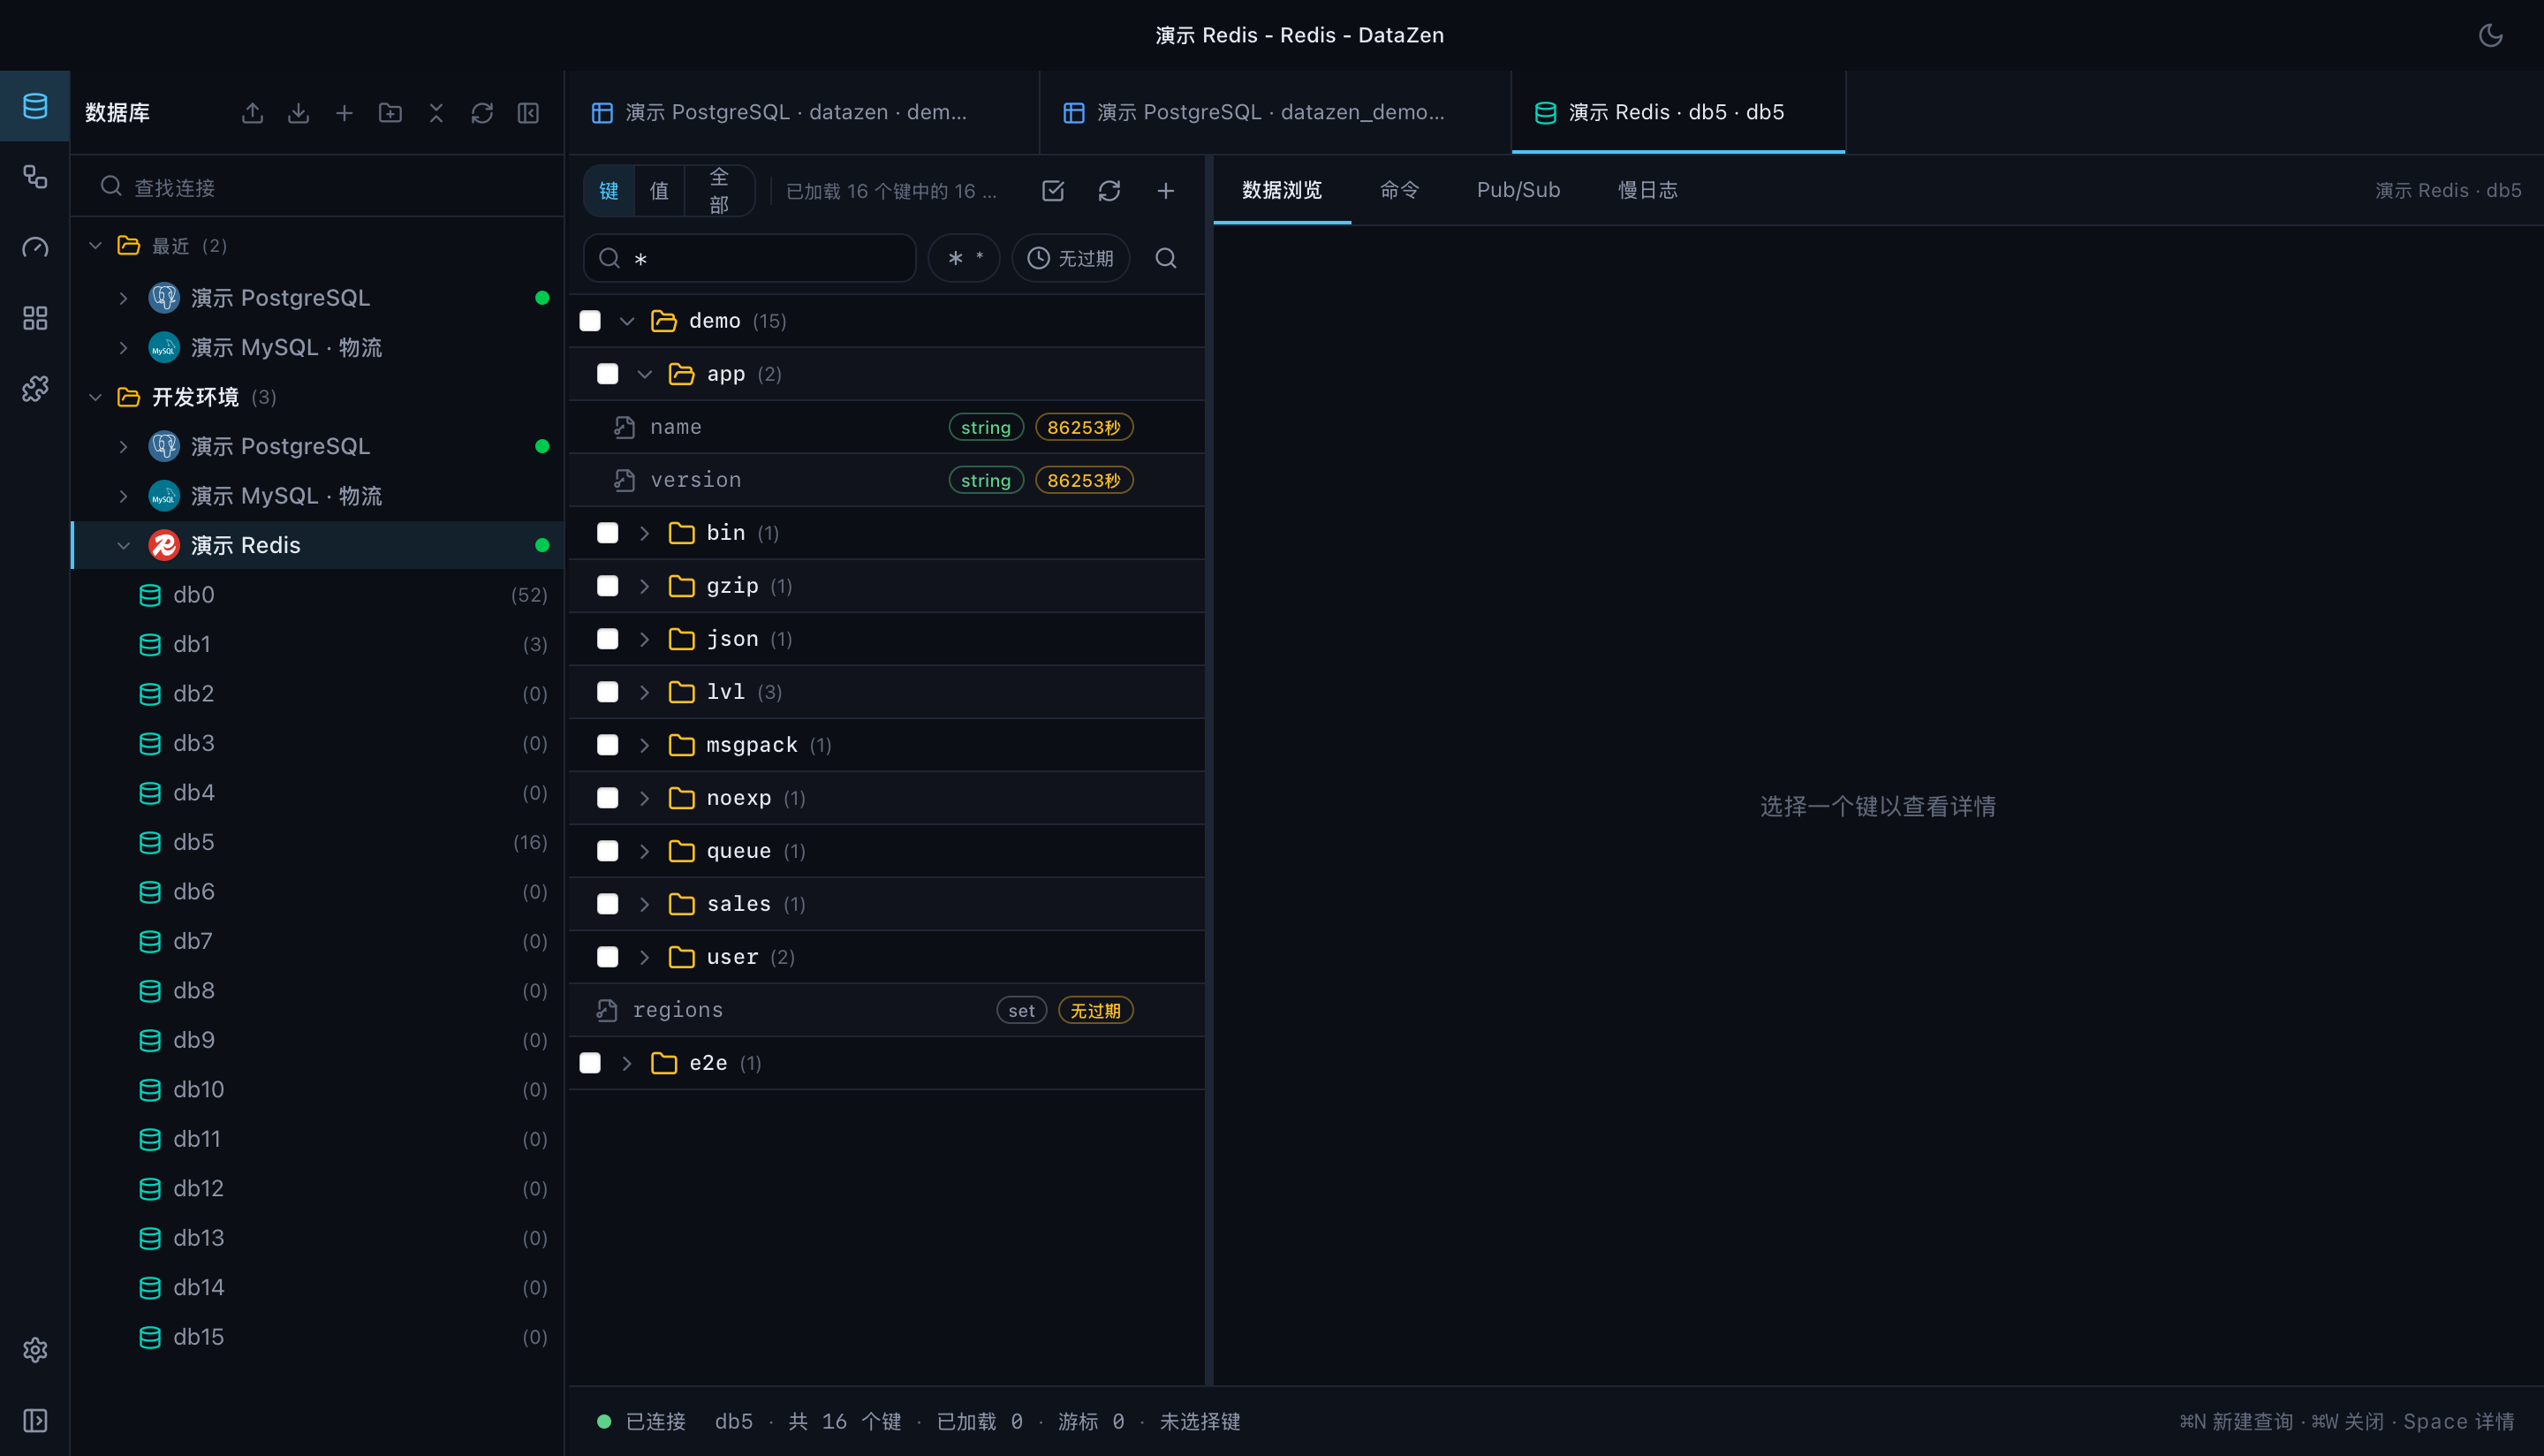
Task: Collapse the demo key folder chevron
Action: coord(627,321)
